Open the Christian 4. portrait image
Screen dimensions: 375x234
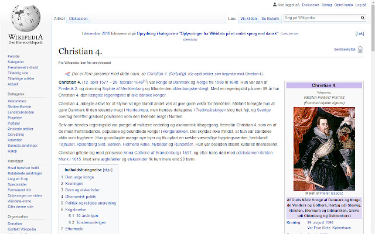pos(324,149)
